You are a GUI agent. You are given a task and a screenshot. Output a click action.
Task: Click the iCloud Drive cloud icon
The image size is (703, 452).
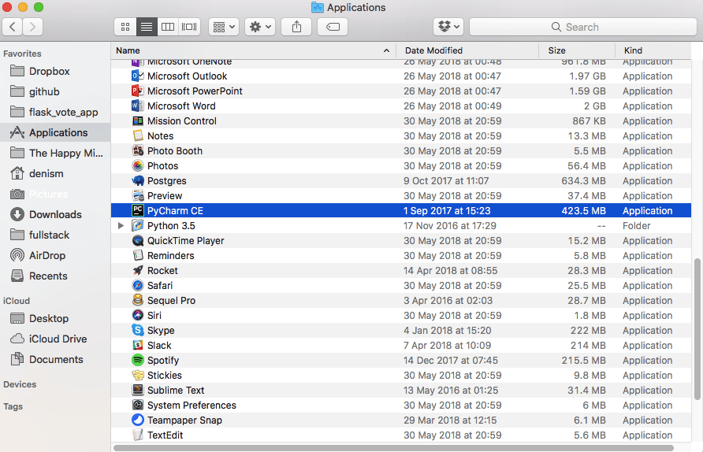17,339
